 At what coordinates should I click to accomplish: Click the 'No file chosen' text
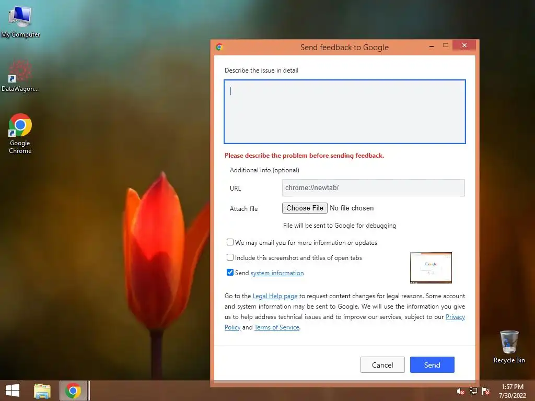click(352, 208)
